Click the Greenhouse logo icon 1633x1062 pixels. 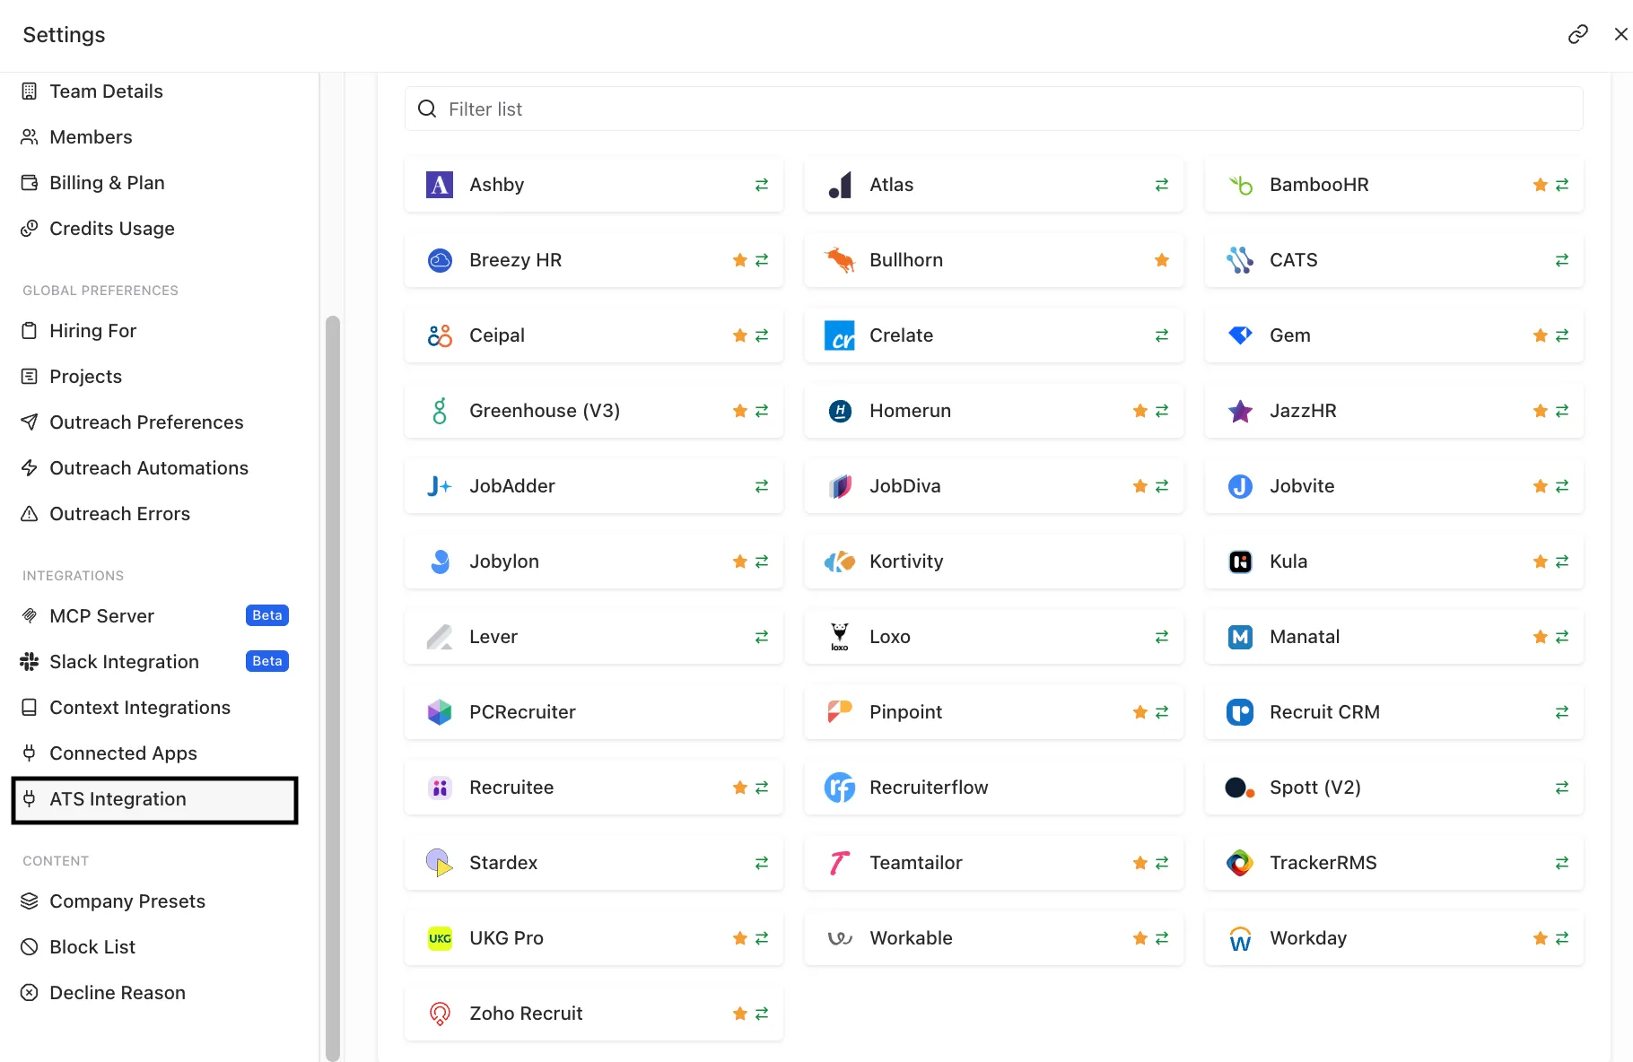point(440,411)
